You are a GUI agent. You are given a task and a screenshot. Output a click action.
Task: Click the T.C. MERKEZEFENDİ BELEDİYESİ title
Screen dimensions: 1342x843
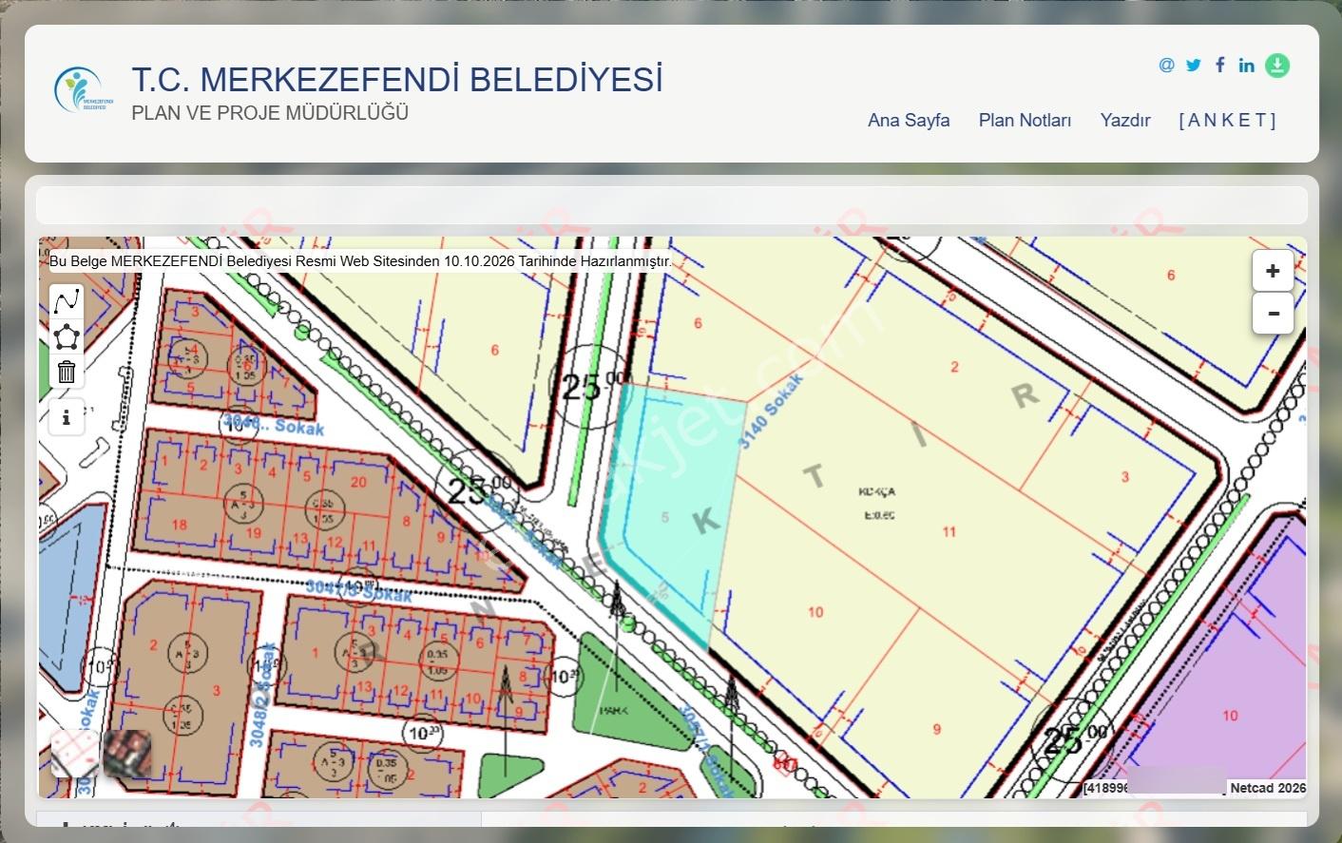(397, 79)
